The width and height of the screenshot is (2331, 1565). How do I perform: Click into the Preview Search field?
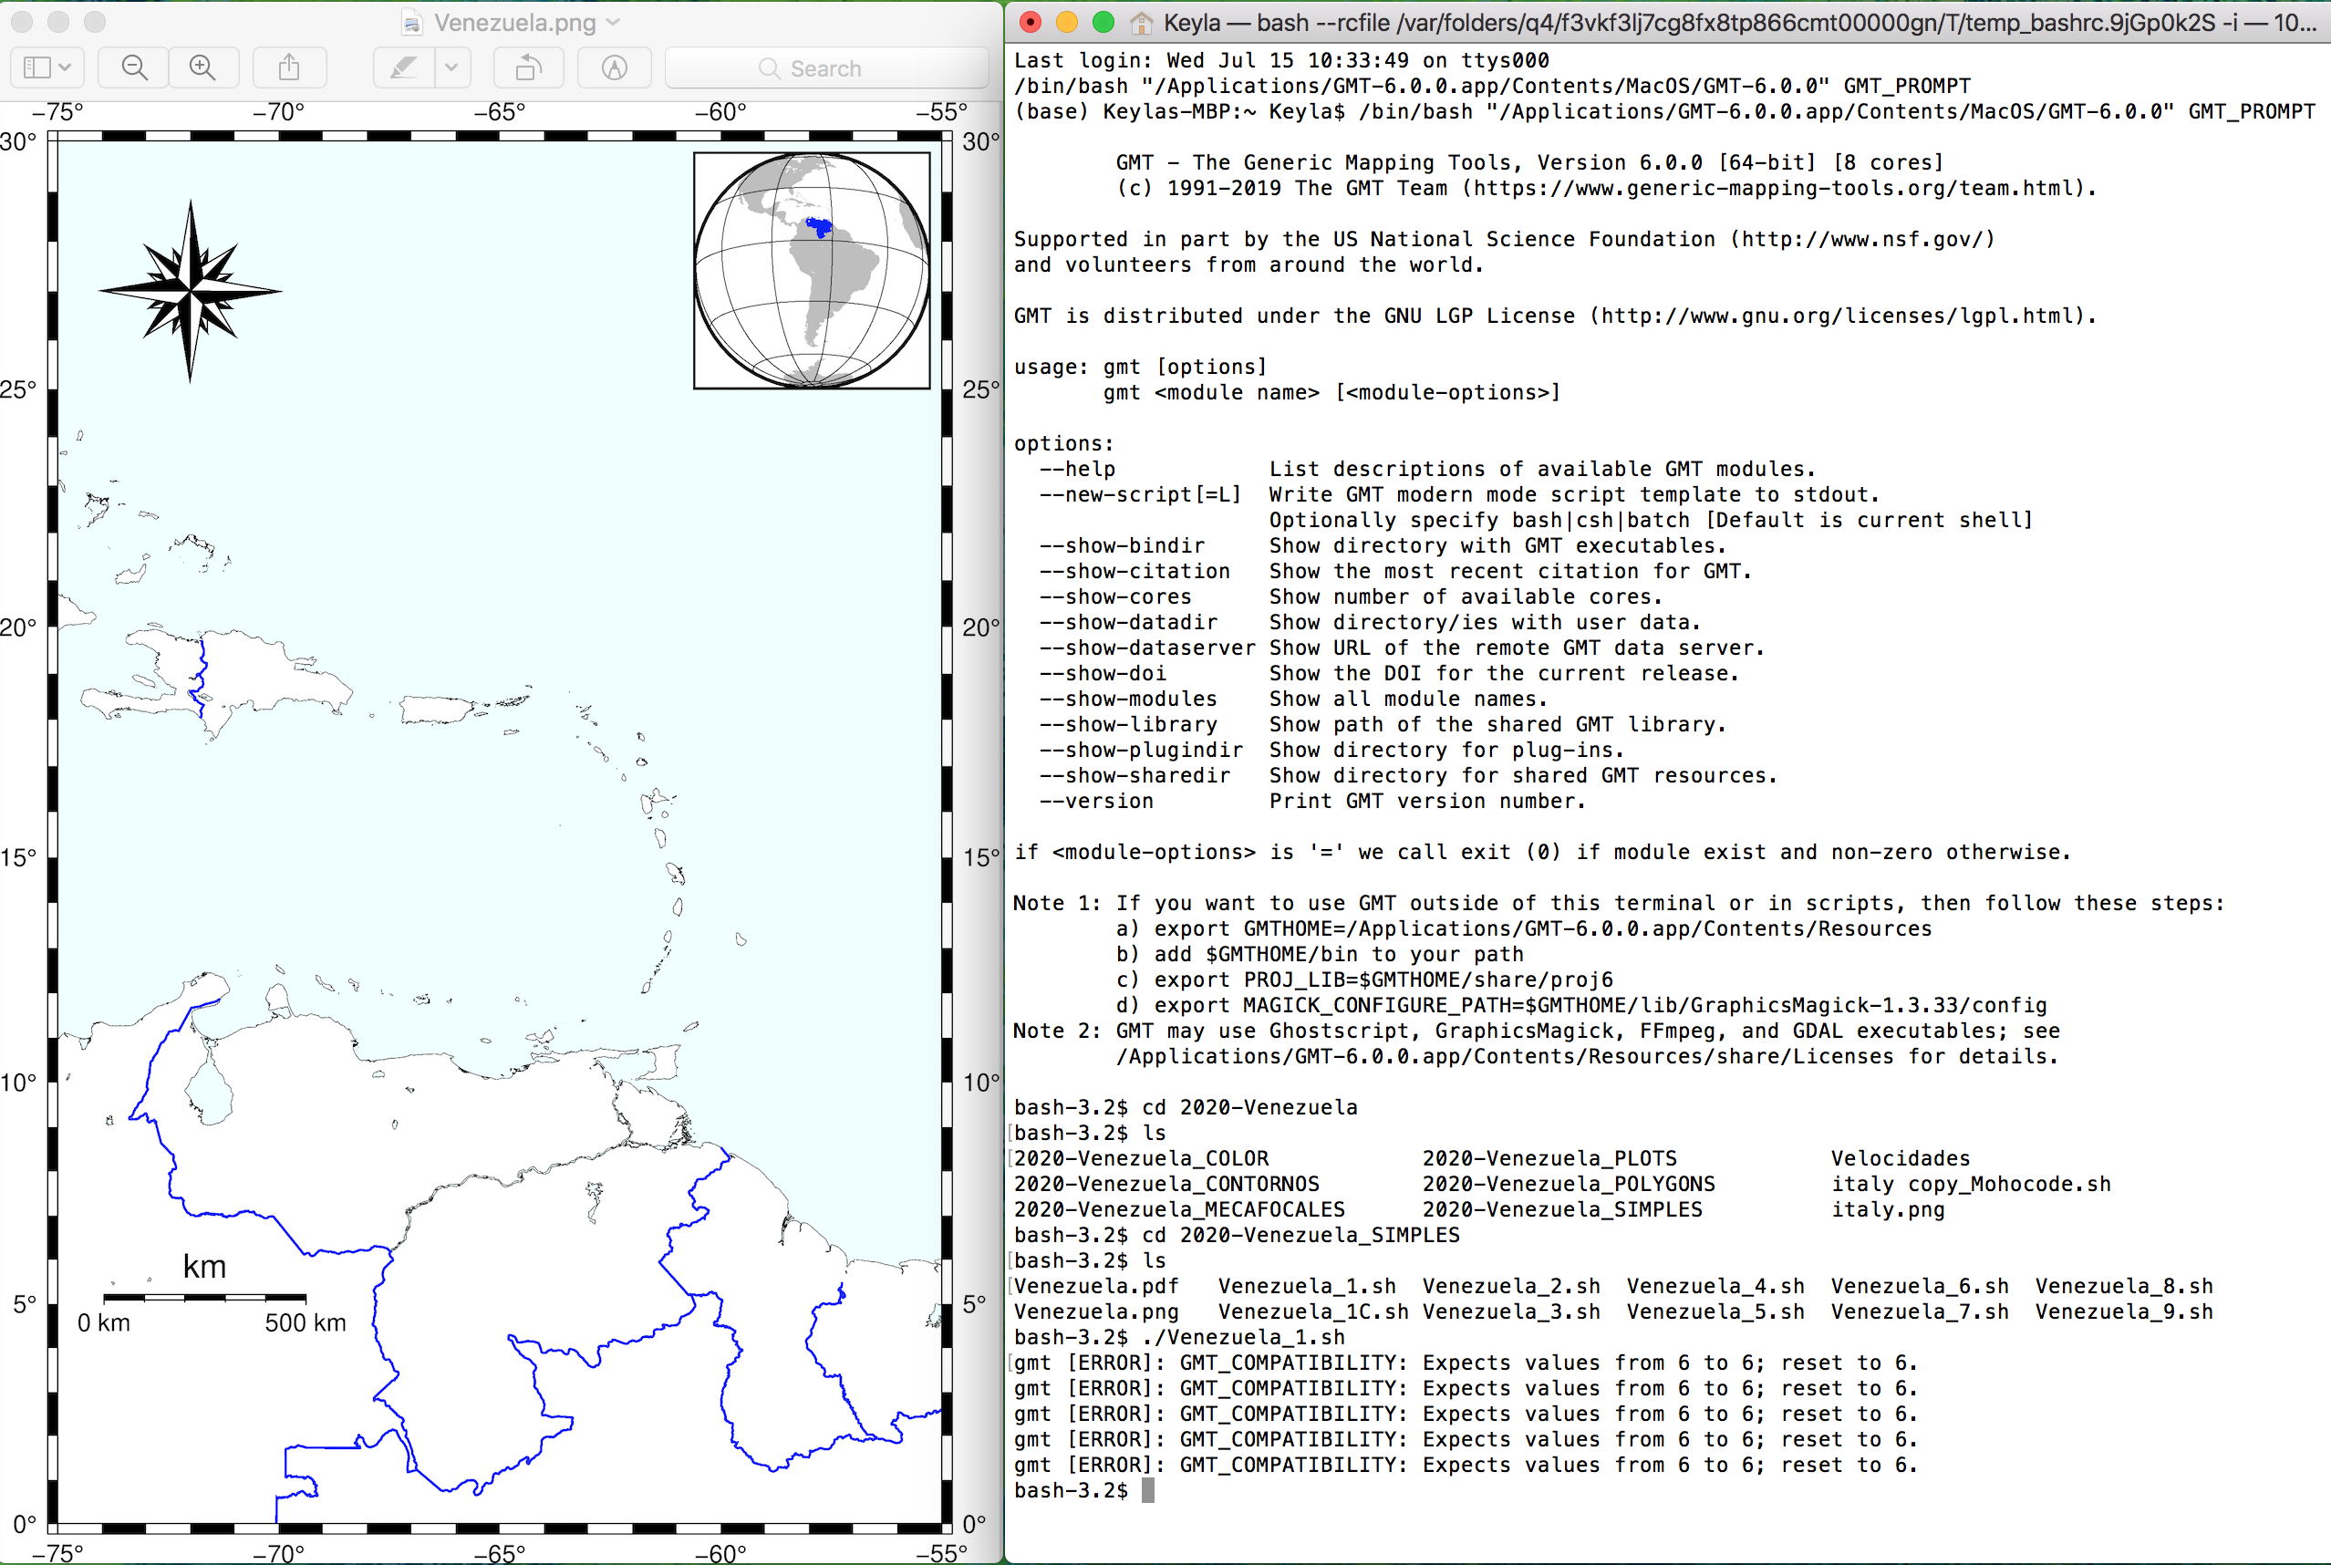pos(825,67)
